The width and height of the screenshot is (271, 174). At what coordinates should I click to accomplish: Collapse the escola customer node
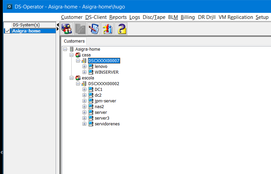[x=71, y=78]
